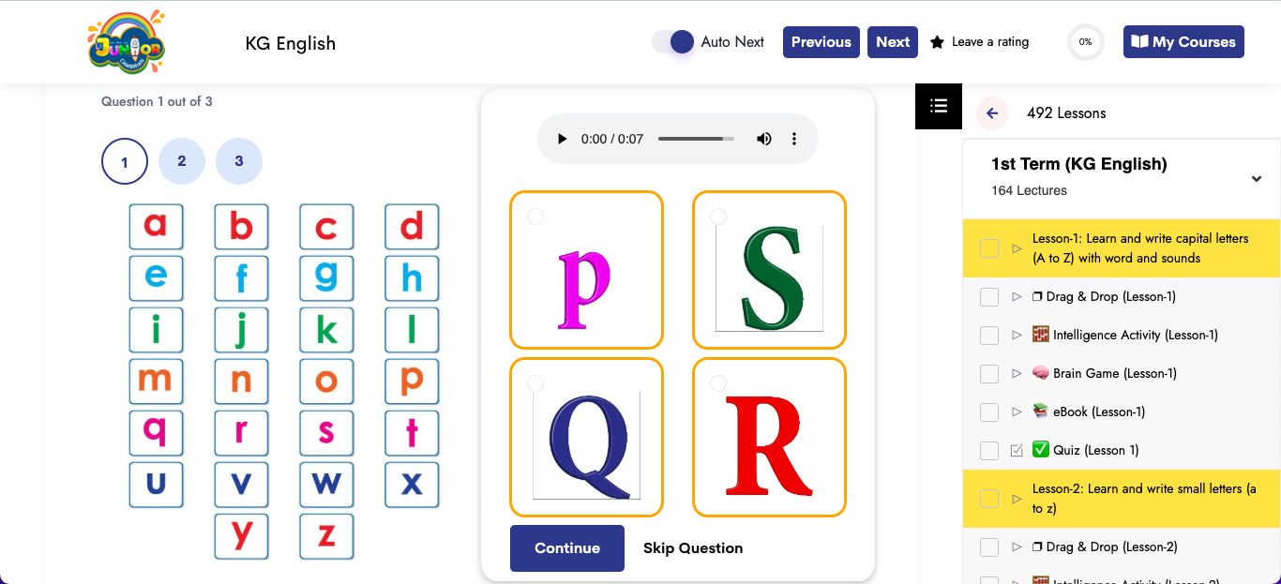Mute the audio player volume

763,138
